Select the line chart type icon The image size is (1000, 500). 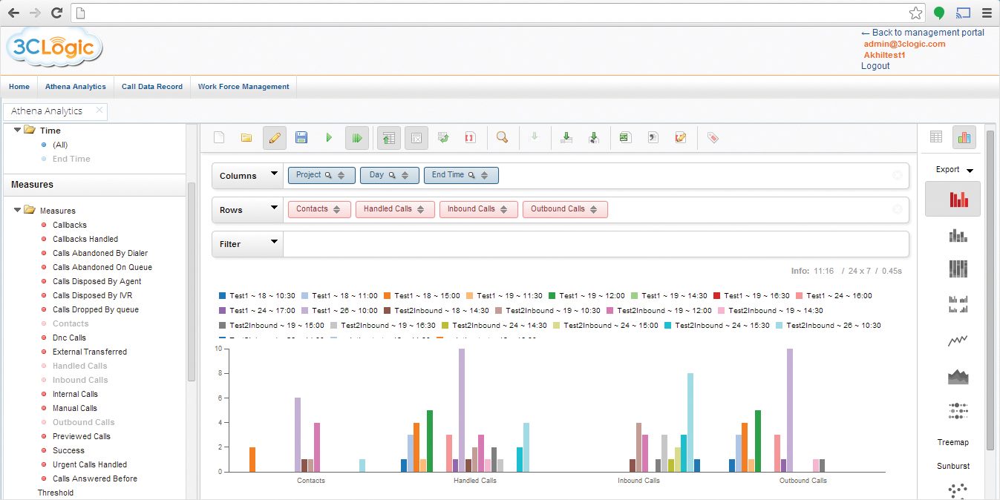click(x=958, y=341)
